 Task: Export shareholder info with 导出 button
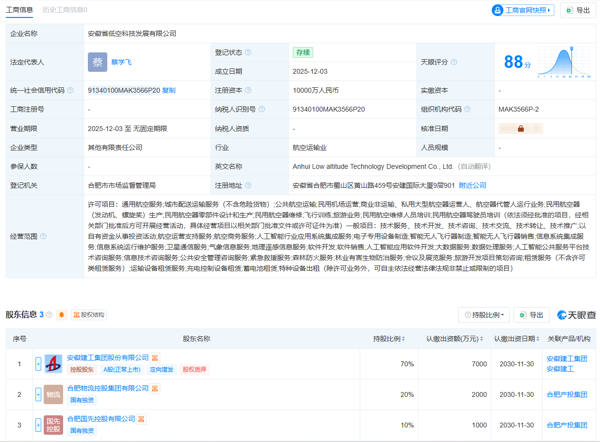[531, 315]
